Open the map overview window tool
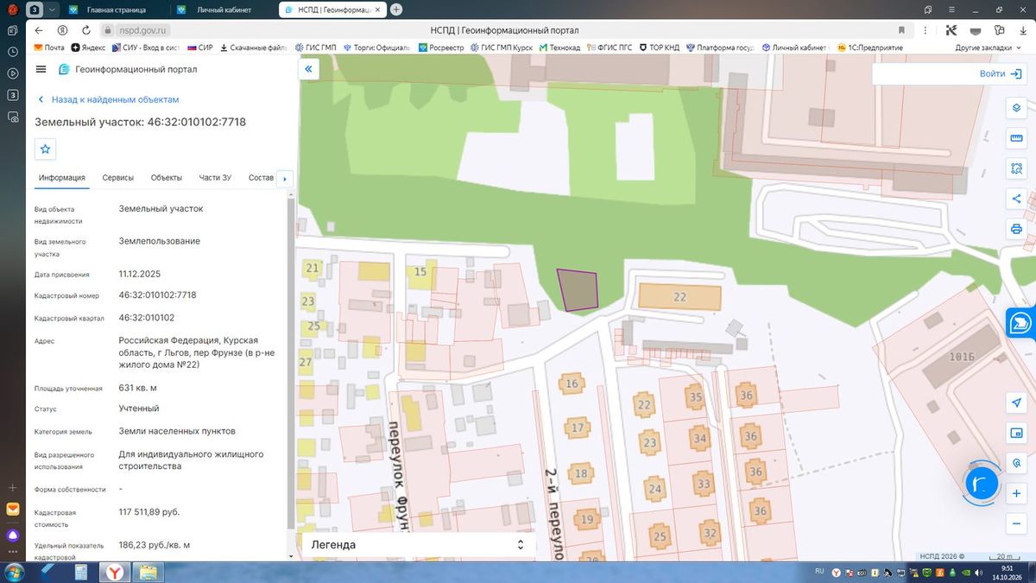 click(x=1016, y=434)
